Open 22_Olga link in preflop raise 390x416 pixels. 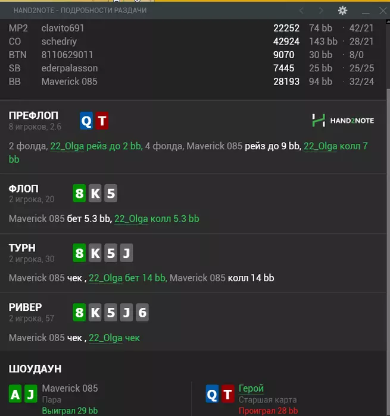67,146
